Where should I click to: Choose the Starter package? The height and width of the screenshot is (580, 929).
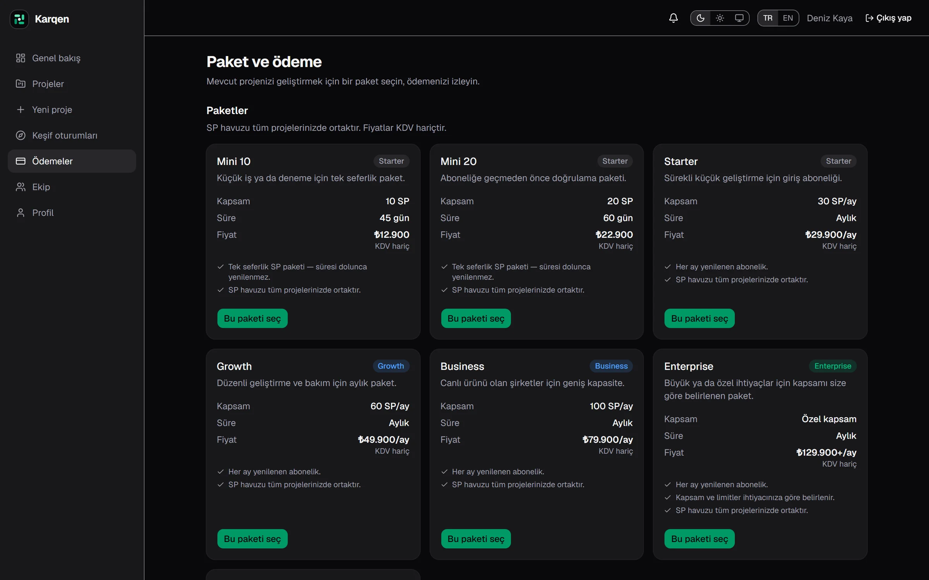699,318
